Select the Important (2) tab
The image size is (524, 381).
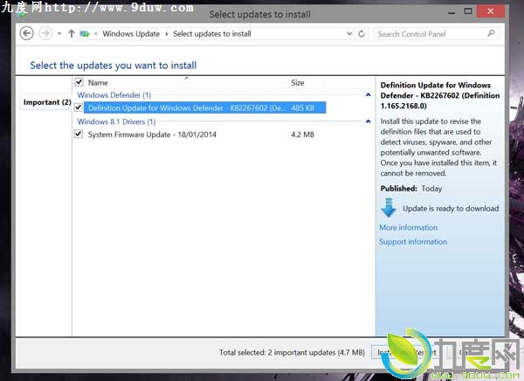[x=47, y=102]
